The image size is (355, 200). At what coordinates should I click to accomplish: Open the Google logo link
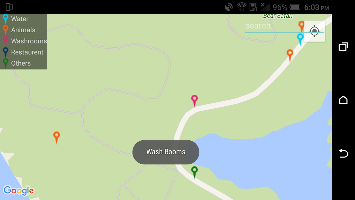18,191
